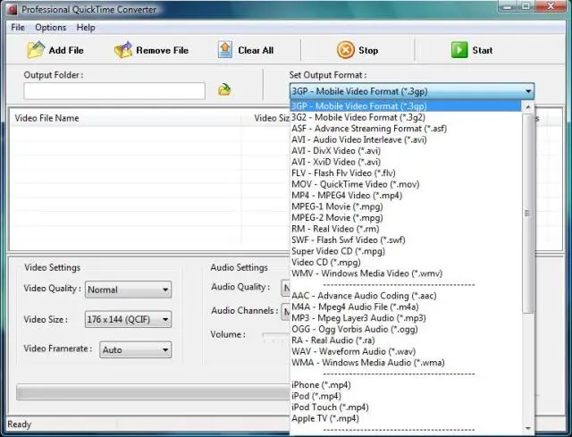Image resolution: width=572 pixels, height=437 pixels.
Task: Click the Remove File icon
Action: pos(123,50)
